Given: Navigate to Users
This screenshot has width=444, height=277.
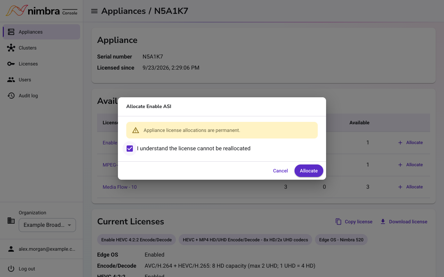Looking at the screenshot, I should click(x=42, y=80).
